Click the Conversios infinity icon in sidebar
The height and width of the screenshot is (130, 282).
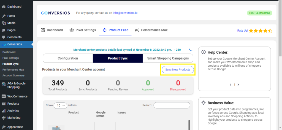point(4,44)
